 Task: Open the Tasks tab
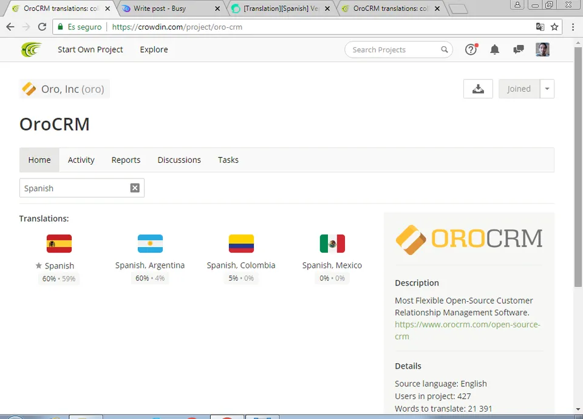pos(228,160)
